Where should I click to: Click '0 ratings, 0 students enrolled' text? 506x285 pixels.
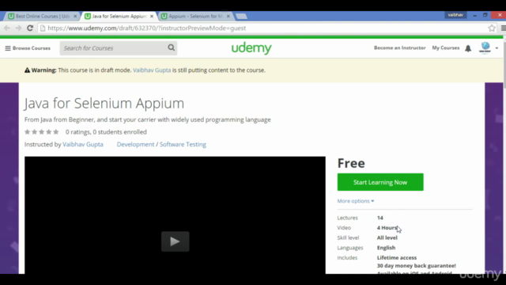[106, 132]
